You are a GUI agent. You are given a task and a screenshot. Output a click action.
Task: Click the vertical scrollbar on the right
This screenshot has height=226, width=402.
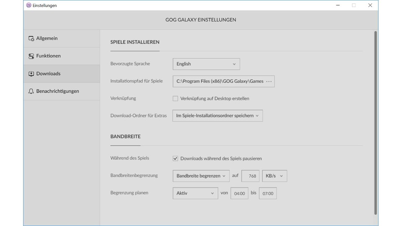pos(375,121)
